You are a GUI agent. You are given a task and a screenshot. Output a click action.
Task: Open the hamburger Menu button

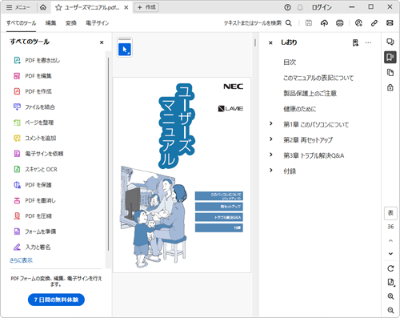(x=18, y=7)
